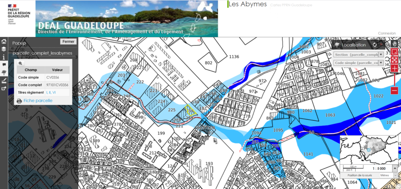Screen dimensions: 401x189
Task: Click the Connexion link
Action: coord(387,34)
